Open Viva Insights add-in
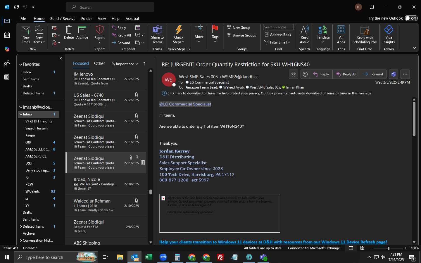421x263 pixels. (389, 34)
